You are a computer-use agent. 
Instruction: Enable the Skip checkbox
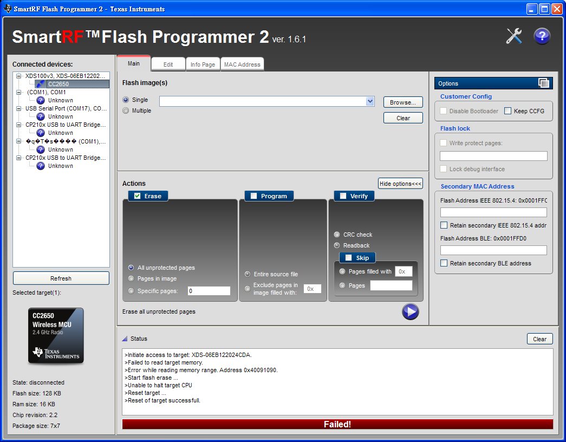[x=348, y=258]
